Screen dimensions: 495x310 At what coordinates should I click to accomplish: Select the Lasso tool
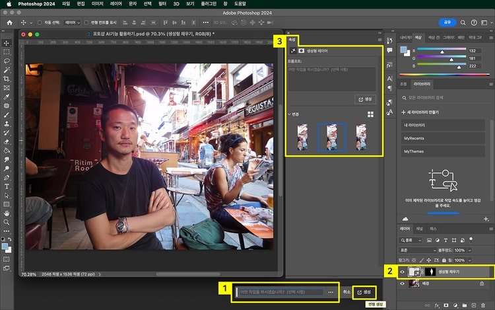[7, 60]
